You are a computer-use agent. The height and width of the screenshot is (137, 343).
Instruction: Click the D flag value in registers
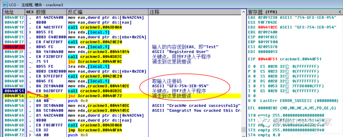point(254,96)
